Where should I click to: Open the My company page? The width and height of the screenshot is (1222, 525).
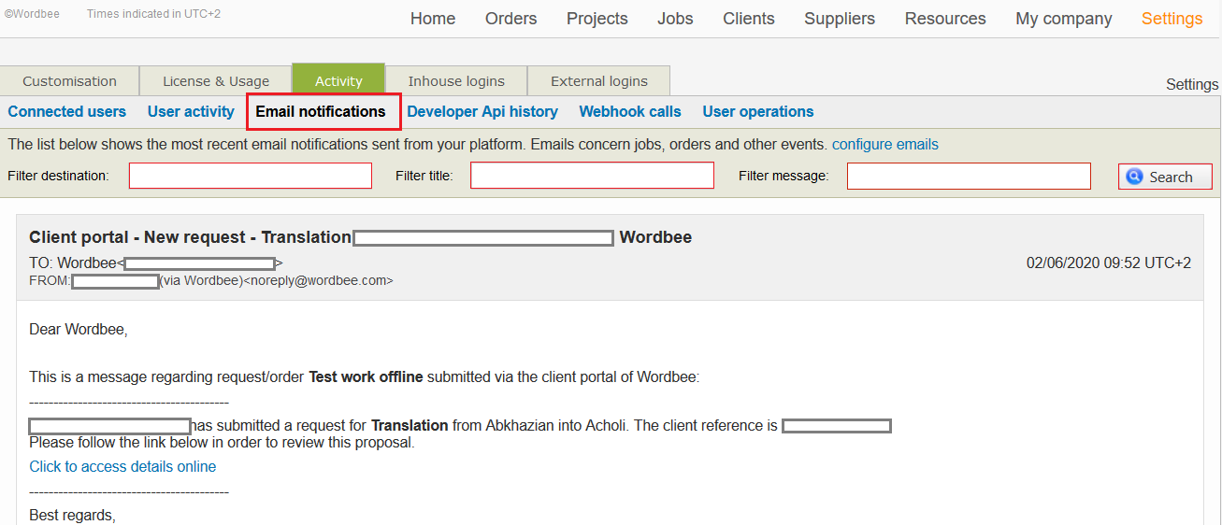[1063, 19]
